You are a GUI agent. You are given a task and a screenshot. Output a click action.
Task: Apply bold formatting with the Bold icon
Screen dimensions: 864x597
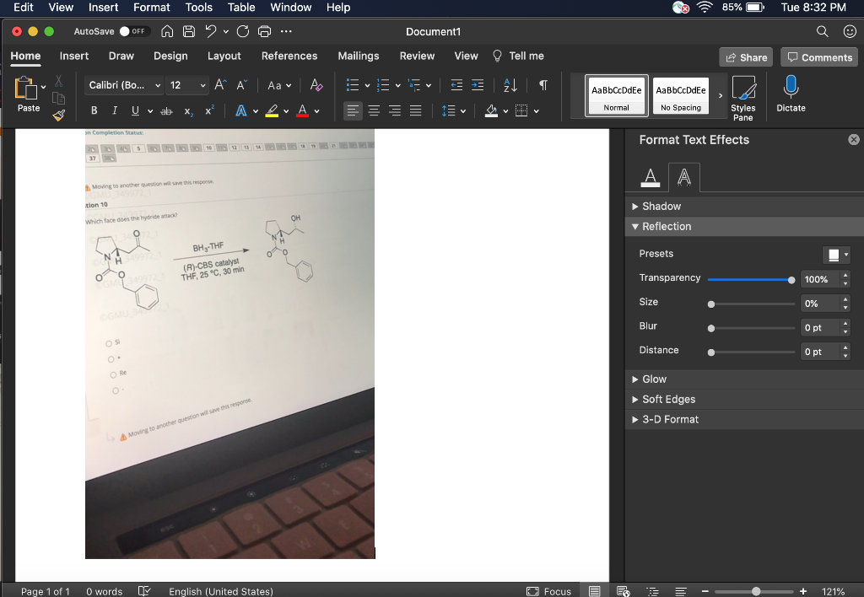pyautogui.click(x=94, y=110)
